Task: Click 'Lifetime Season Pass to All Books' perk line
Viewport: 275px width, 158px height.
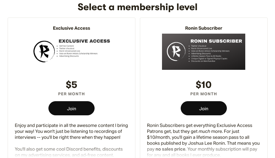Action: 206,56
